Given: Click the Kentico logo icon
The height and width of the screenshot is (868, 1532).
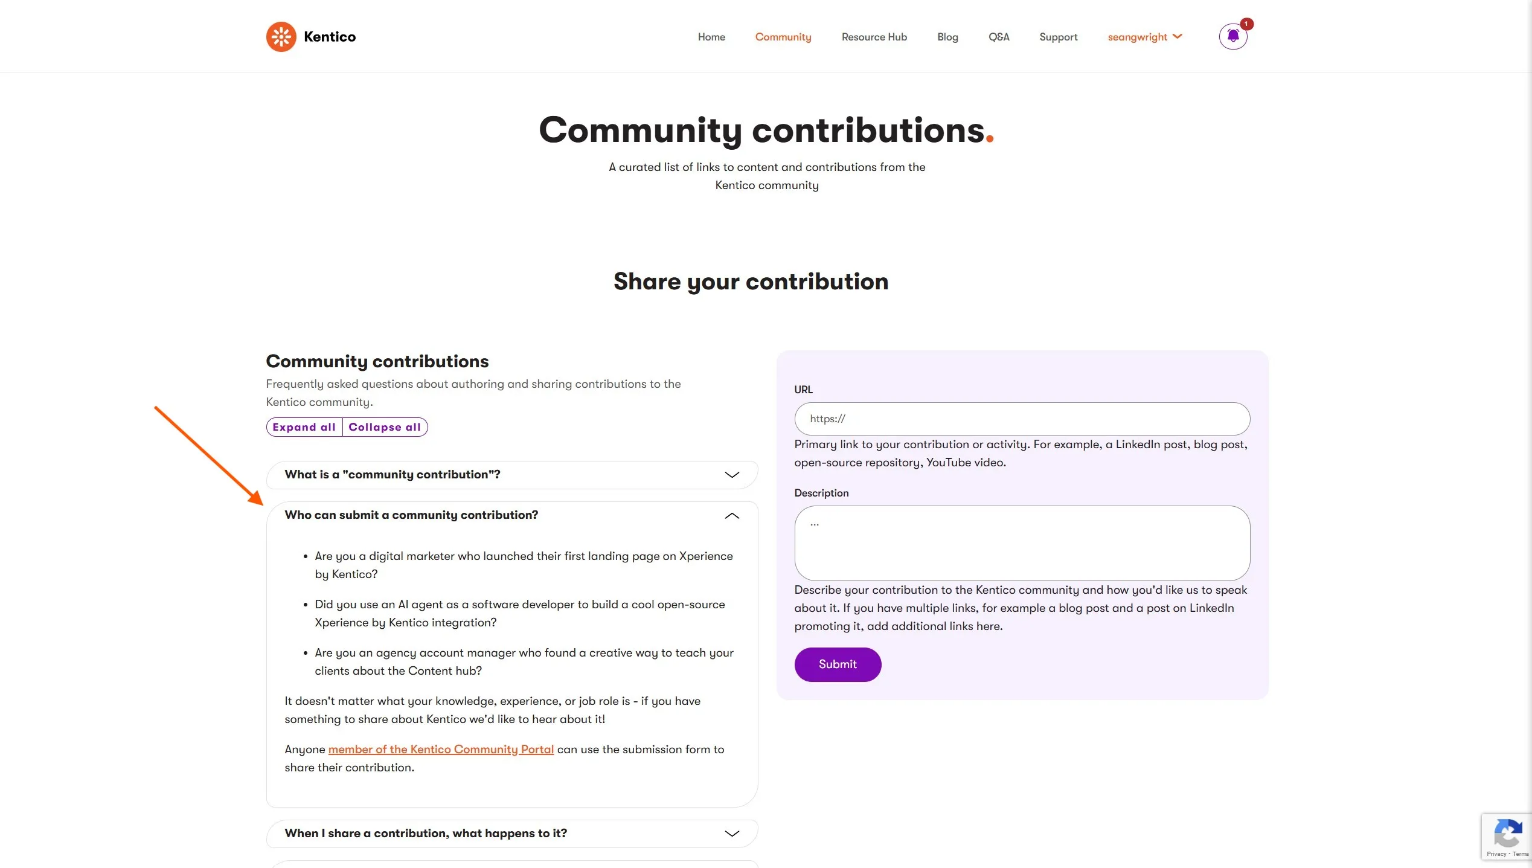Looking at the screenshot, I should (281, 37).
